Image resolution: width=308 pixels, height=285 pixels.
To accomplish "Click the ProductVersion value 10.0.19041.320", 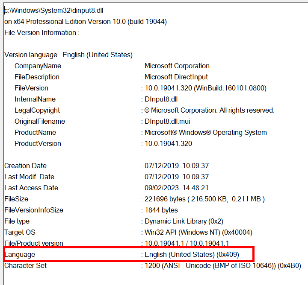I will (169, 144).
